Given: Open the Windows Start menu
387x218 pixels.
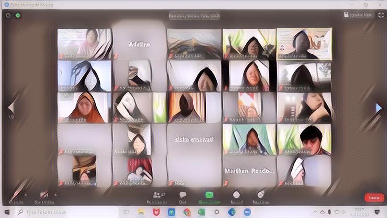Looking at the screenshot, I should point(7,212).
